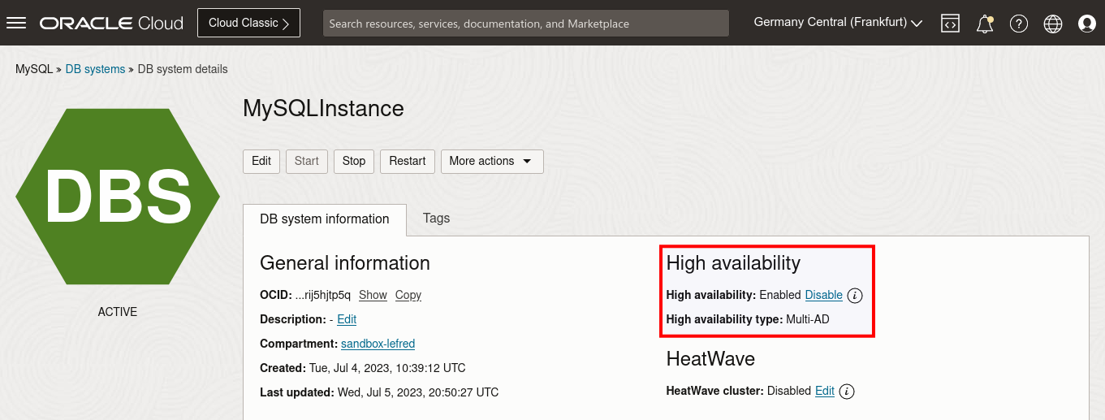Click the Stop button
The width and height of the screenshot is (1105, 420).
(354, 161)
